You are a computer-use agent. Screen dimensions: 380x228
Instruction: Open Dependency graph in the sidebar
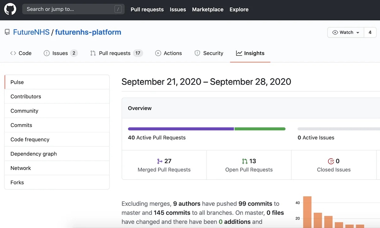point(57,153)
